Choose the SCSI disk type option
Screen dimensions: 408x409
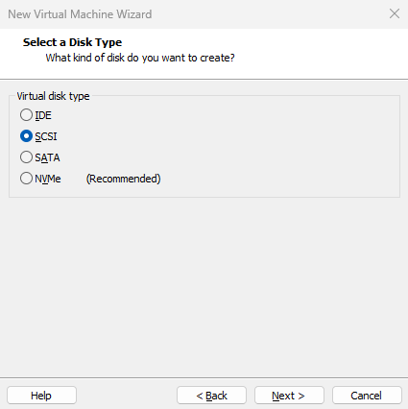coord(26,136)
